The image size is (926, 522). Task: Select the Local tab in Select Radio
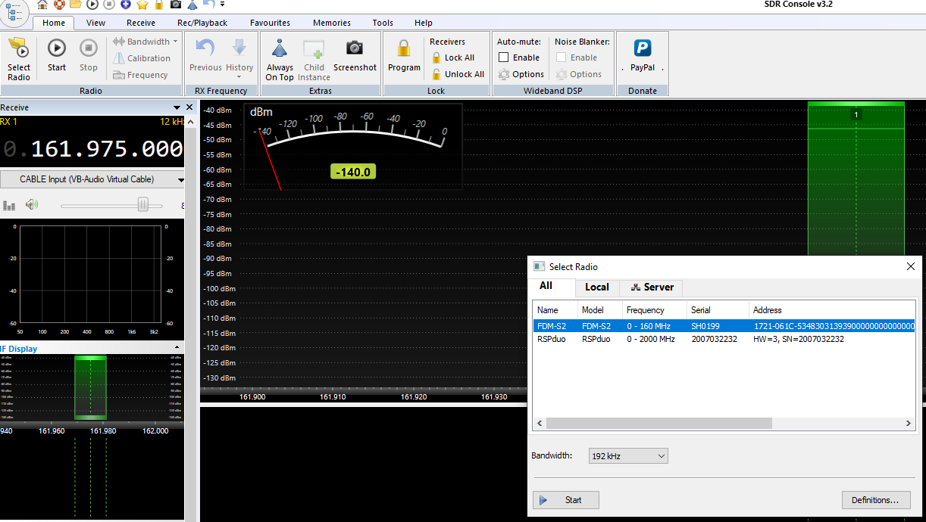pyautogui.click(x=597, y=287)
